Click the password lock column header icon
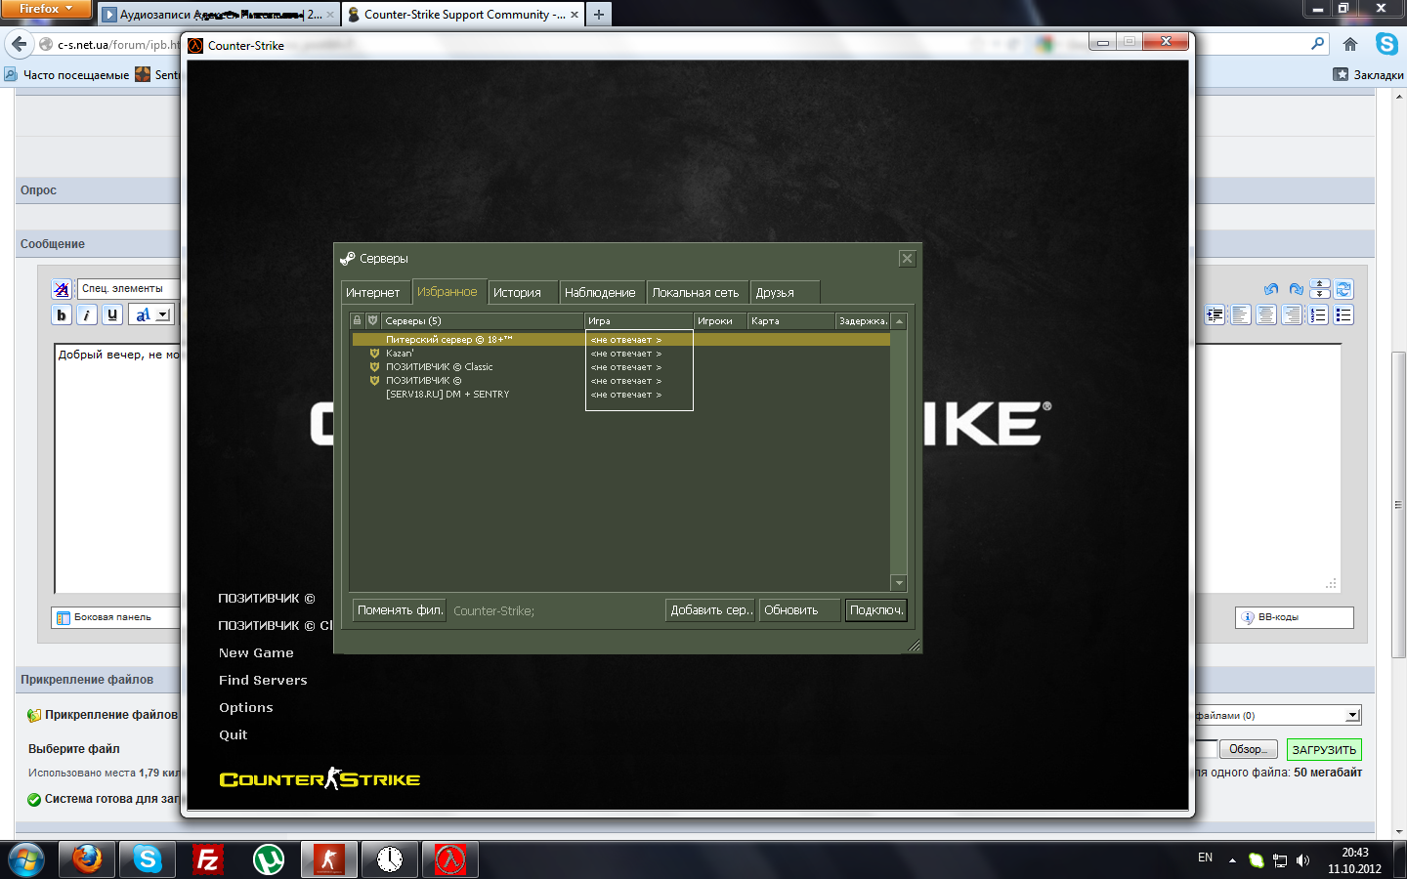 [357, 320]
